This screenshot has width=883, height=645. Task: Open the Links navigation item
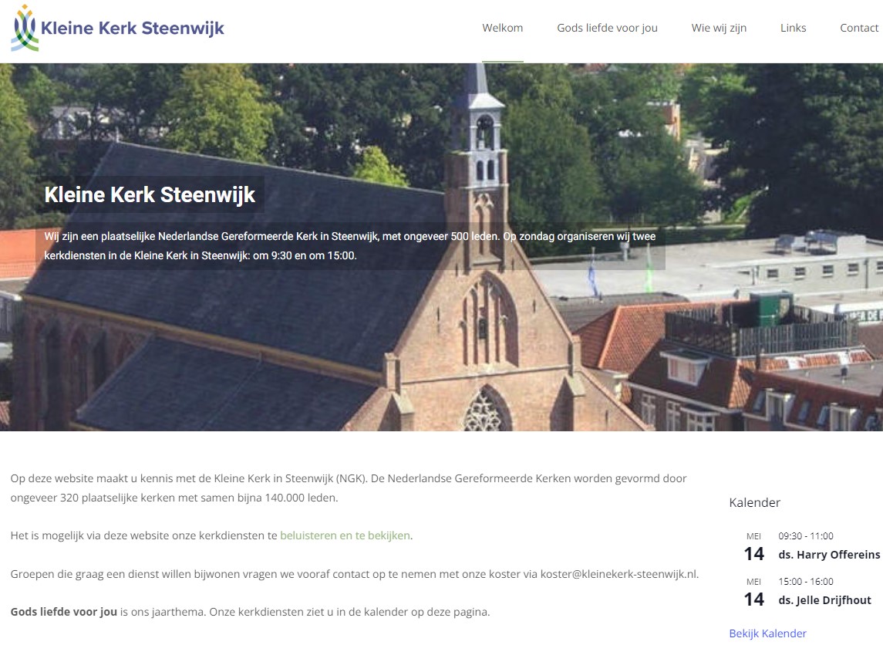pyautogui.click(x=793, y=28)
